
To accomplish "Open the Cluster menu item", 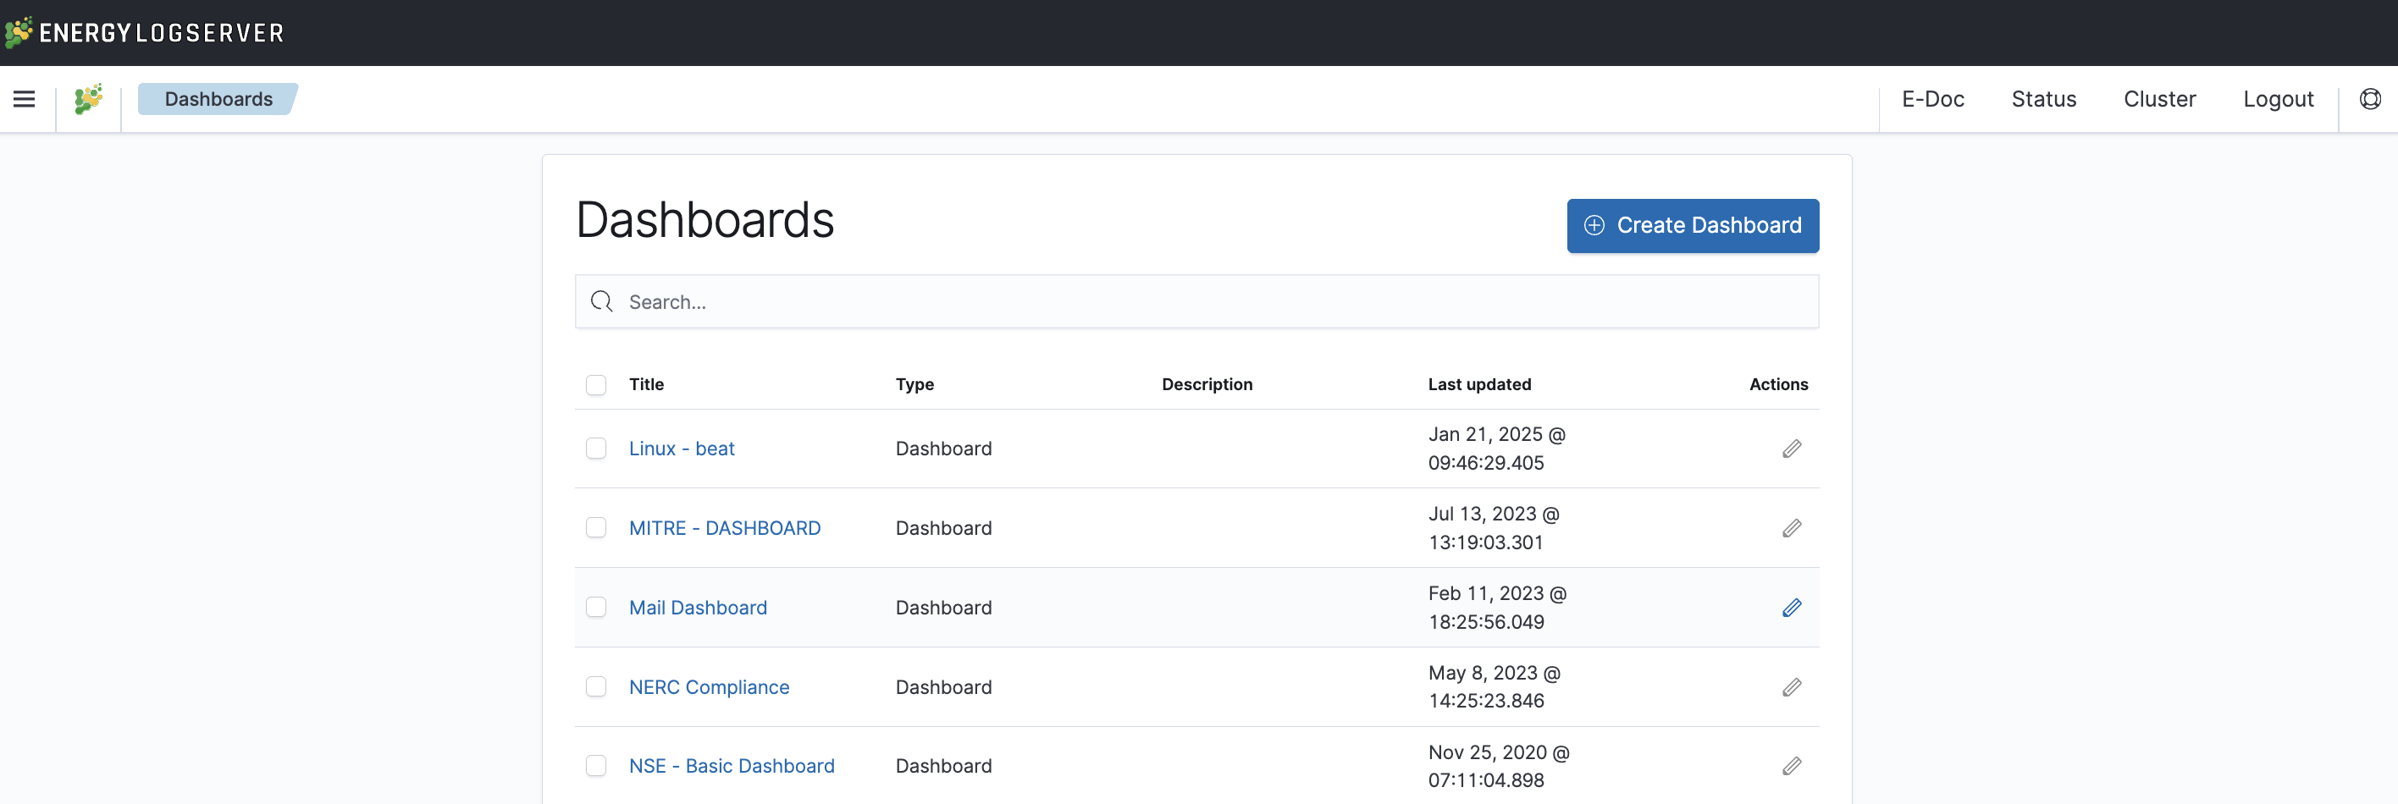I will point(2158,99).
